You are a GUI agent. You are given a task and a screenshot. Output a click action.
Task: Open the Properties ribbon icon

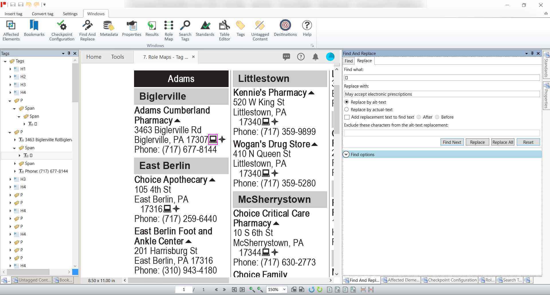tap(131, 28)
